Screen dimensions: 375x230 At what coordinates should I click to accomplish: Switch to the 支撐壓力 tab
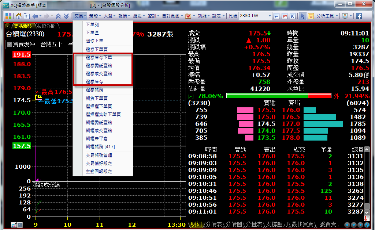pos(277,224)
